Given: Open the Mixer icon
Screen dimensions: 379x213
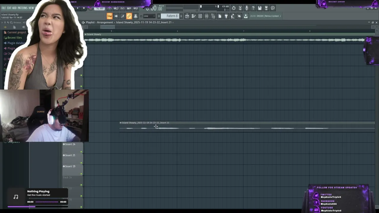Looking at the screenshot, I should point(207,16).
